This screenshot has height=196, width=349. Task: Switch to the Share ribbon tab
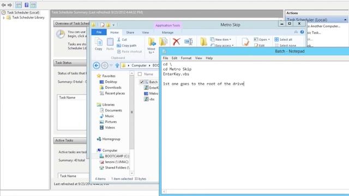click(130, 33)
